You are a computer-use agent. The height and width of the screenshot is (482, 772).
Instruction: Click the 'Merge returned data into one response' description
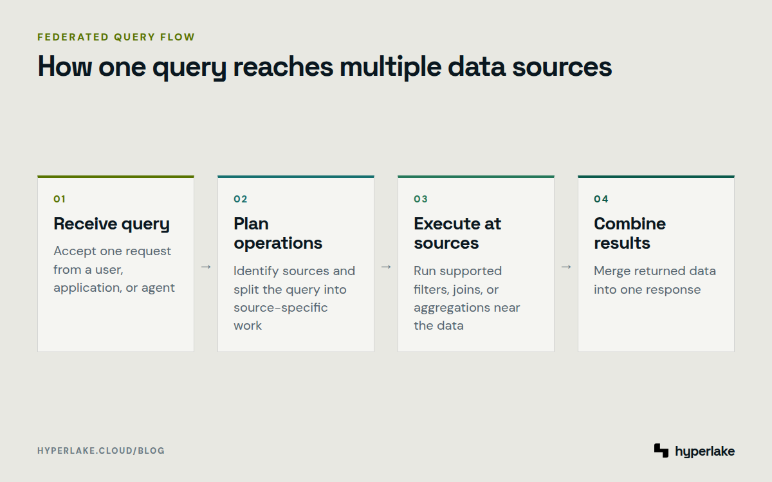(x=655, y=280)
